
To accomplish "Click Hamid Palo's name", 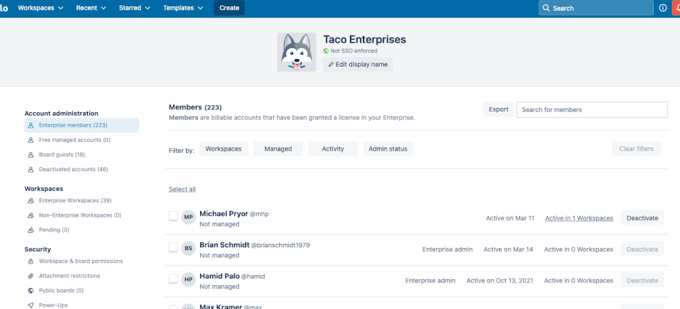I will pyautogui.click(x=219, y=276).
